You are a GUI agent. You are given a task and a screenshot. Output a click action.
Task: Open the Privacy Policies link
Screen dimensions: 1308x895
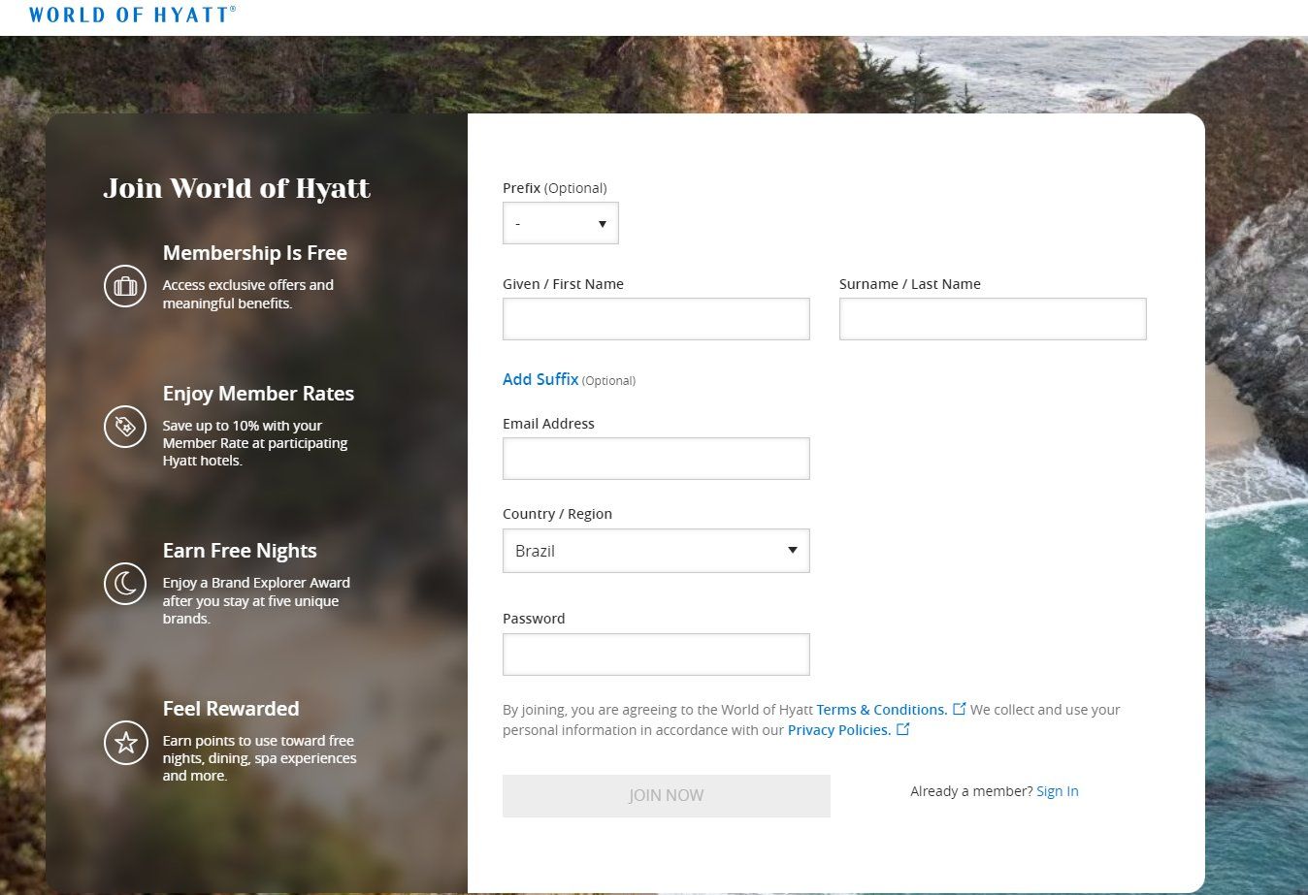click(839, 730)
